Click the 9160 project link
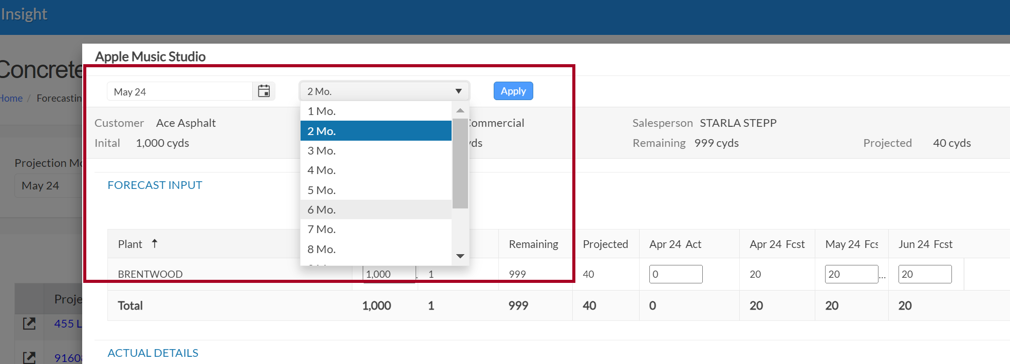This screenshot has height=364, width=1010. [68, 358]
